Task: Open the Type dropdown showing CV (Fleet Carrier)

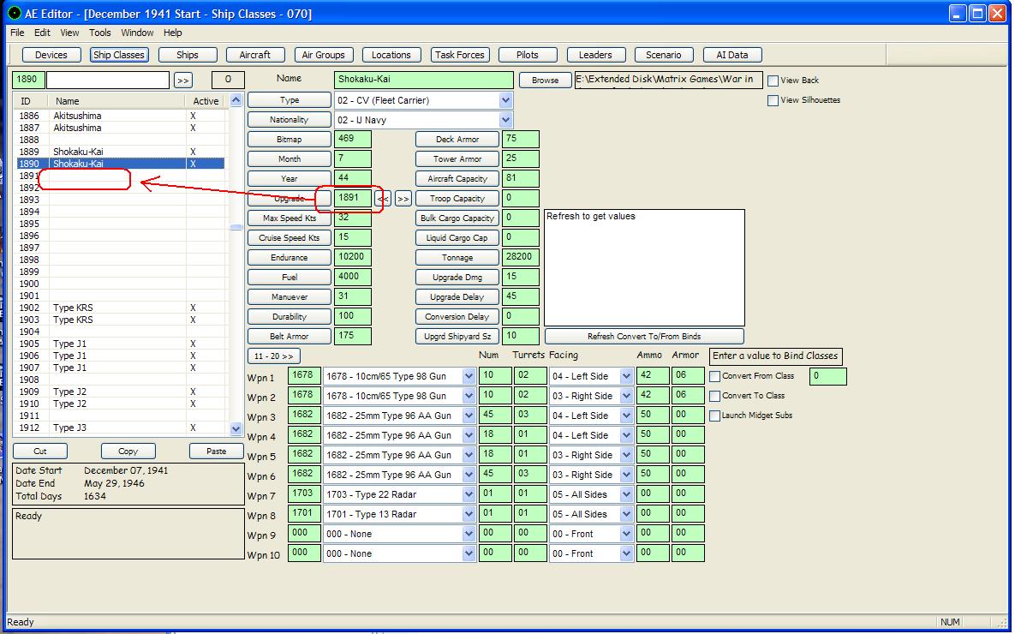Action: click(x=505, y=100)
